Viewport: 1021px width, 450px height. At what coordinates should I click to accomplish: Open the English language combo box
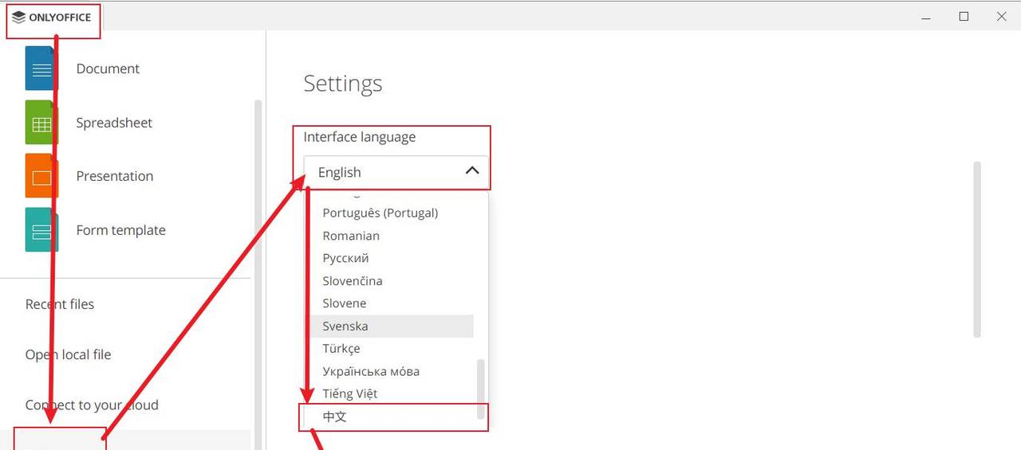383,172
